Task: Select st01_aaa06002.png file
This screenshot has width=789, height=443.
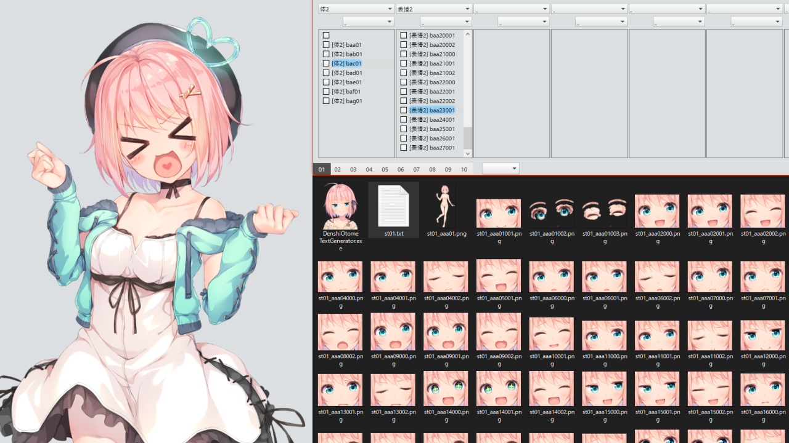Action: [x=657, y=276]
